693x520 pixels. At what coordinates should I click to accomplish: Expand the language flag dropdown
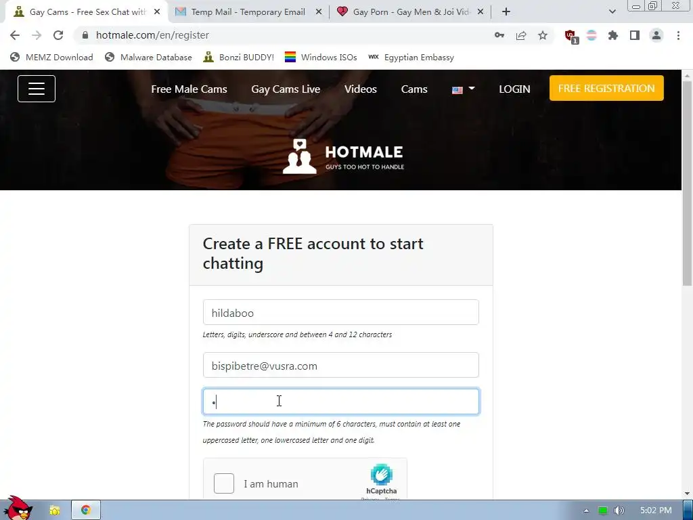coord(463,89)
